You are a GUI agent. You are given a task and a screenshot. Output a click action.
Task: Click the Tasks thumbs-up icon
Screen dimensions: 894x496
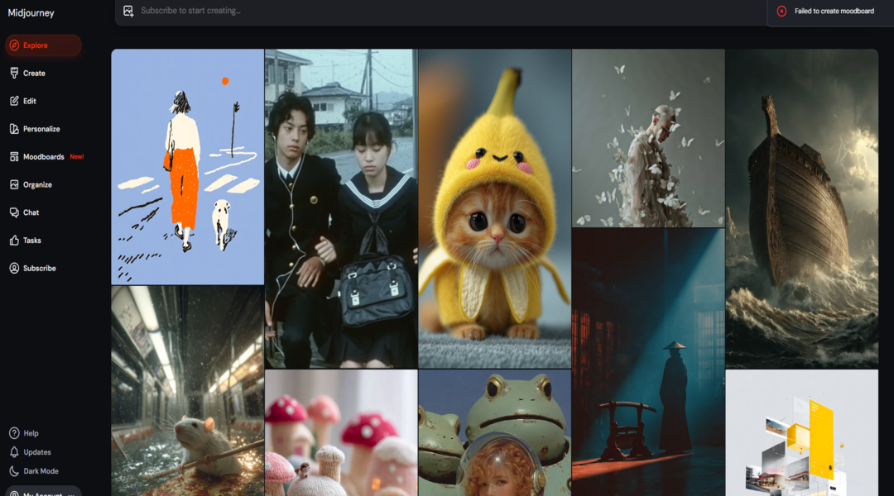point(14,241)
